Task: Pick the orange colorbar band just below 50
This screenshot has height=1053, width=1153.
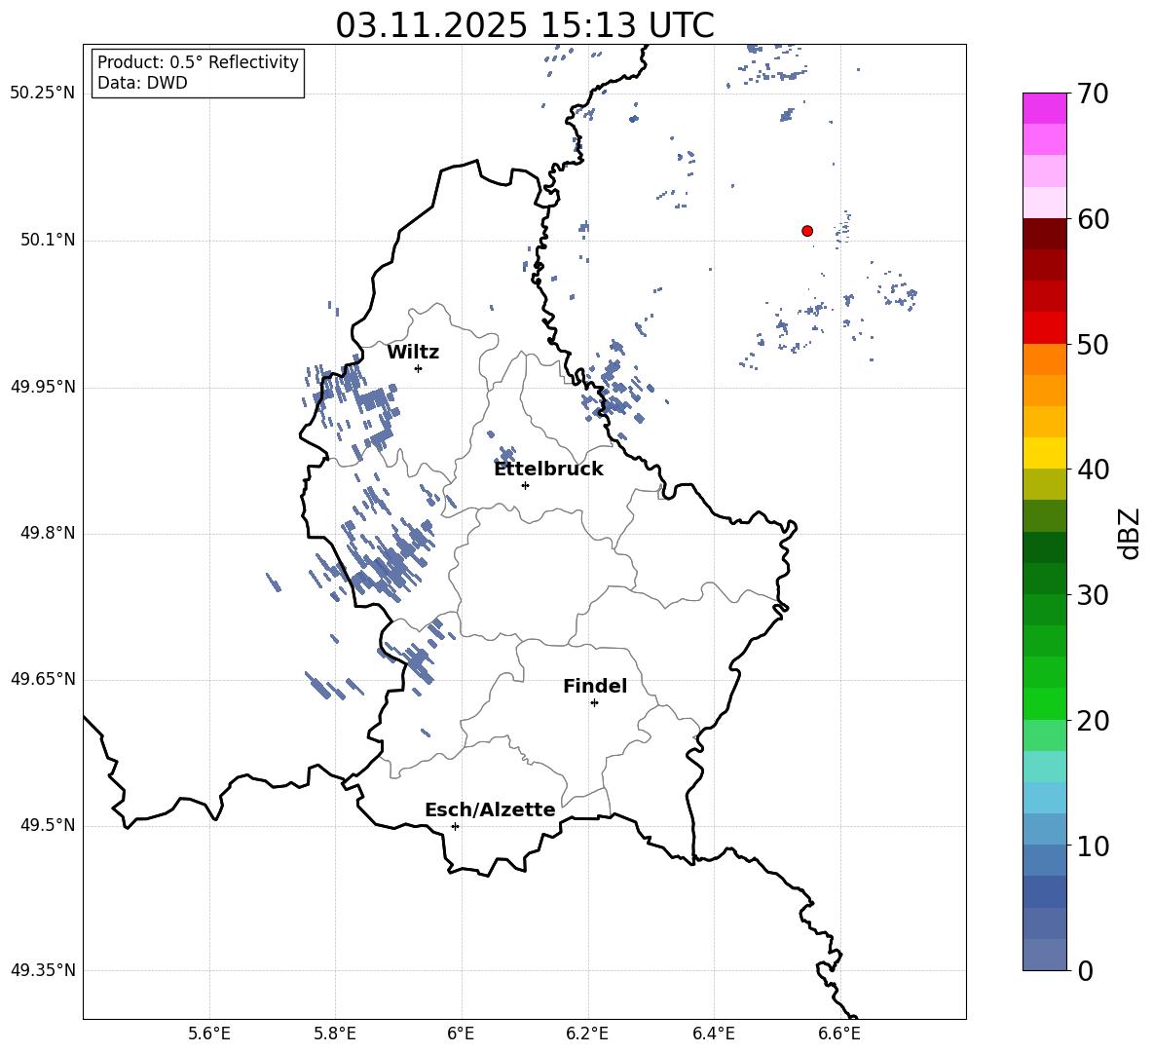Action: click(x=1045, y=359)
